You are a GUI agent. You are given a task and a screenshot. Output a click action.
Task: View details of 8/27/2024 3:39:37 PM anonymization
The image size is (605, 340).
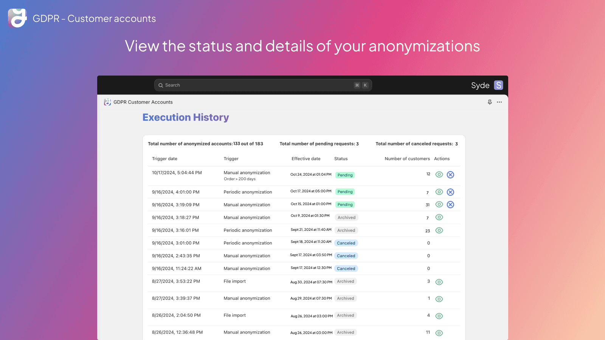coord(439,299)
